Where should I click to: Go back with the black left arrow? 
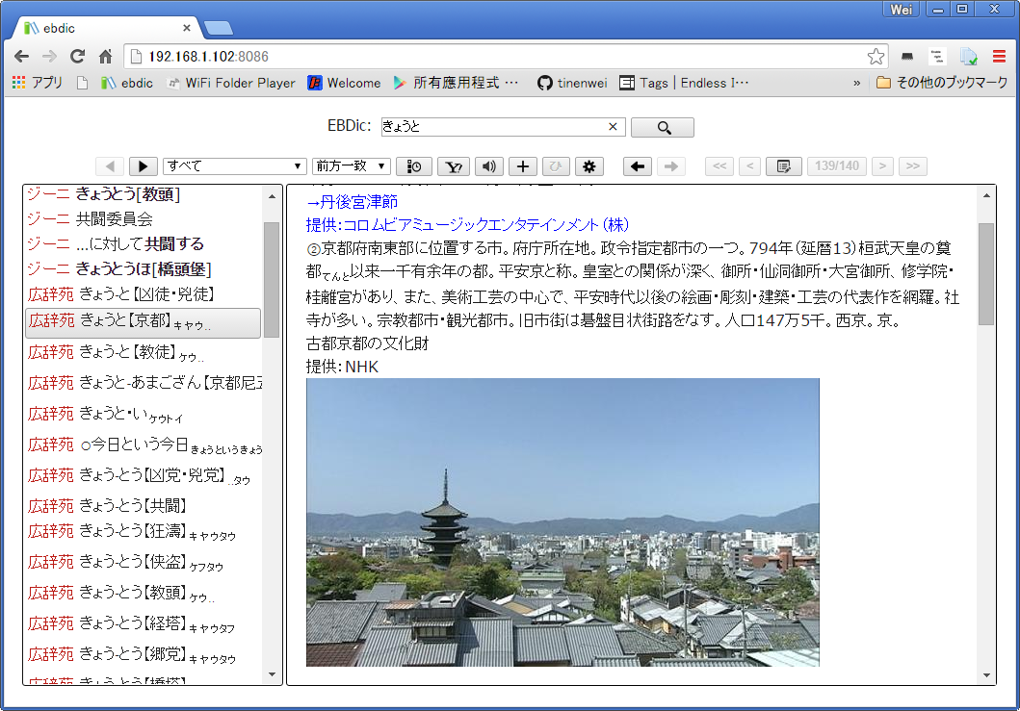[x=637, y=166]
